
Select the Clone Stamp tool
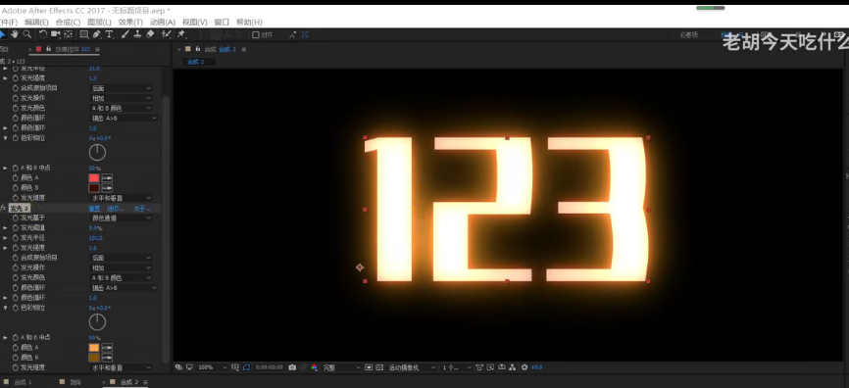tap(137, 34)
